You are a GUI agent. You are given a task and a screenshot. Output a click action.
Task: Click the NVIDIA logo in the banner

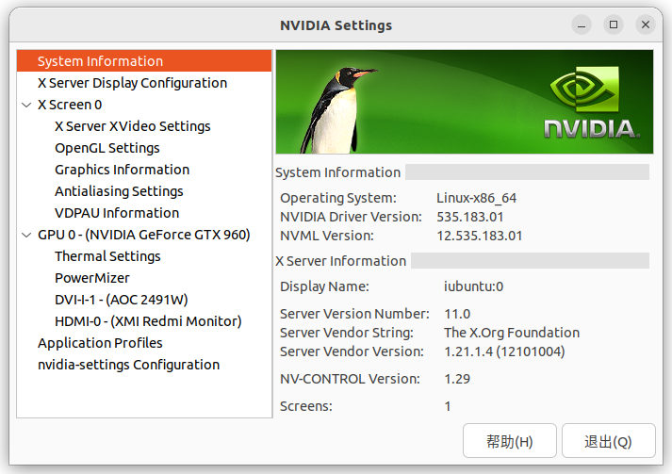[592, 104]
